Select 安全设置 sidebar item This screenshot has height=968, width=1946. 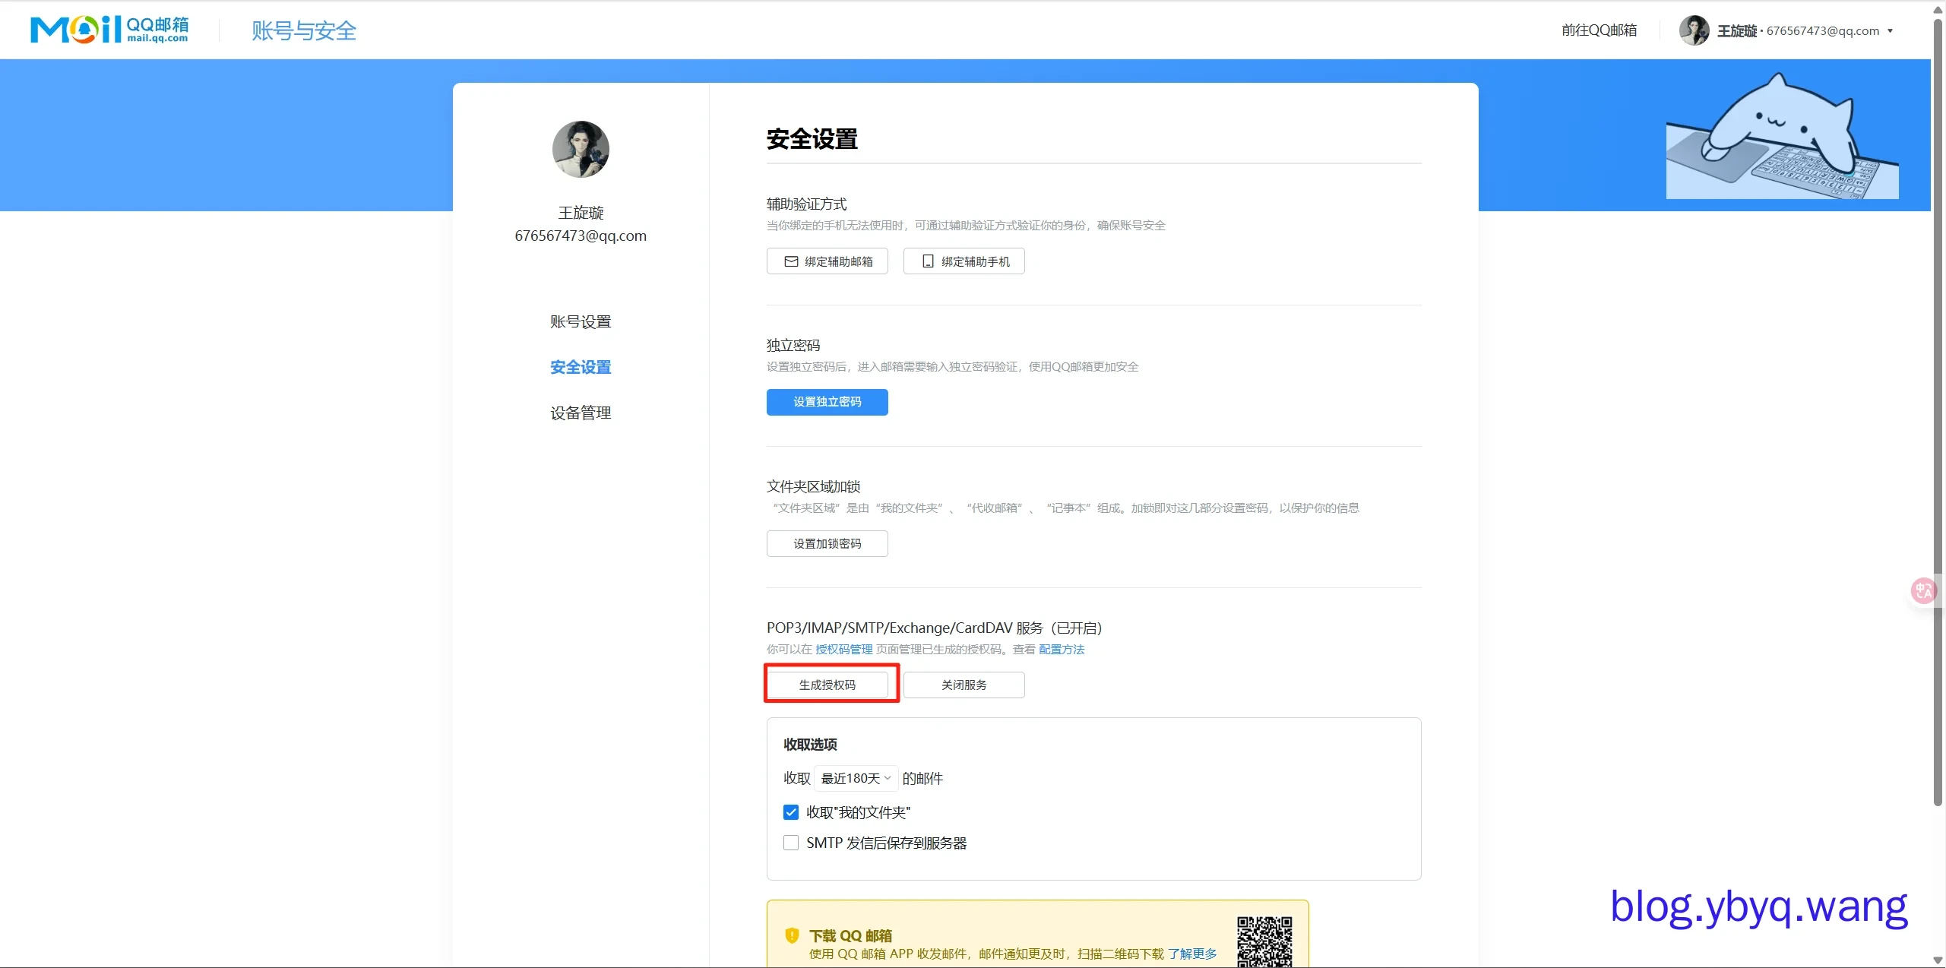pos(581,367)
